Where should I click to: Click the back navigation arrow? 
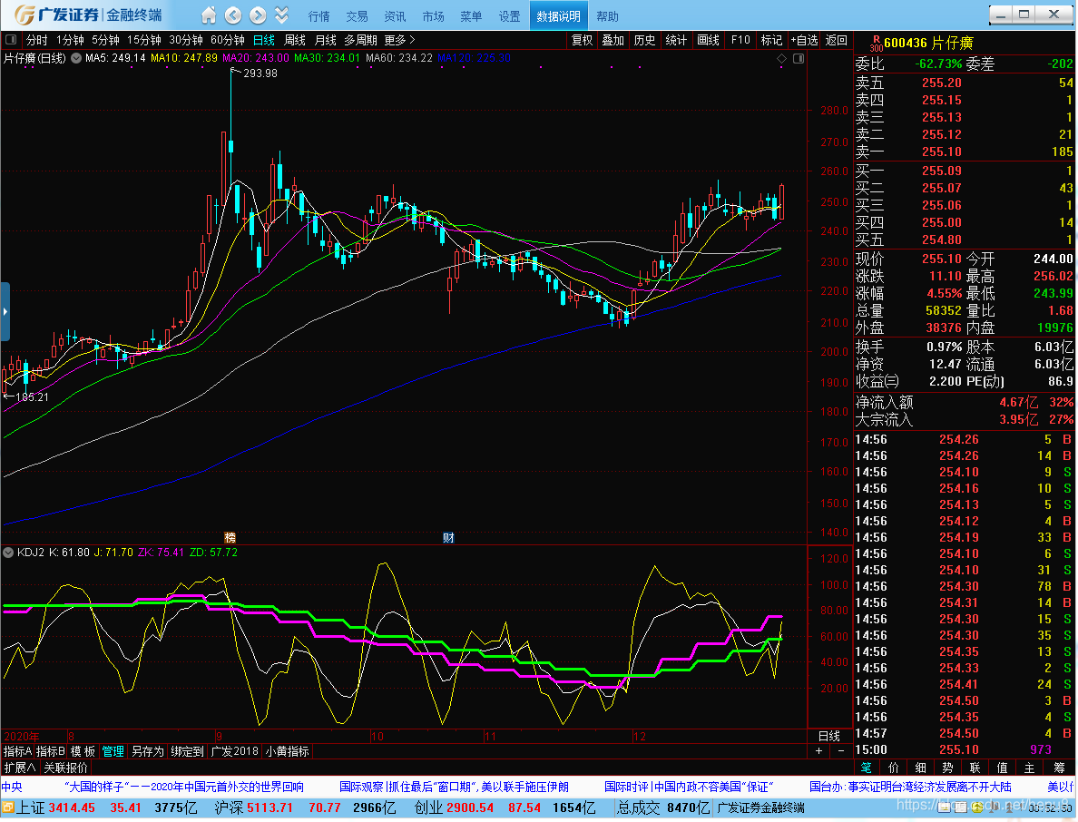coord(234,15)
